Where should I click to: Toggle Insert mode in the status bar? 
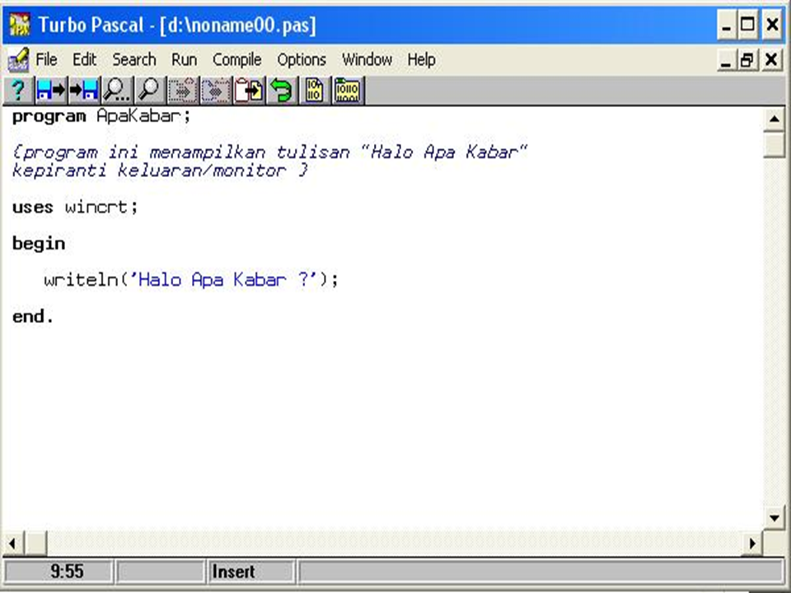click(x=233, y=572)
